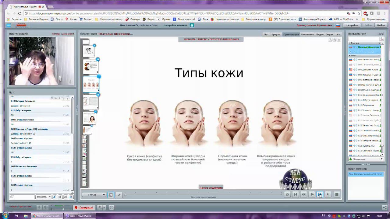Click the Послать send button

42,197
